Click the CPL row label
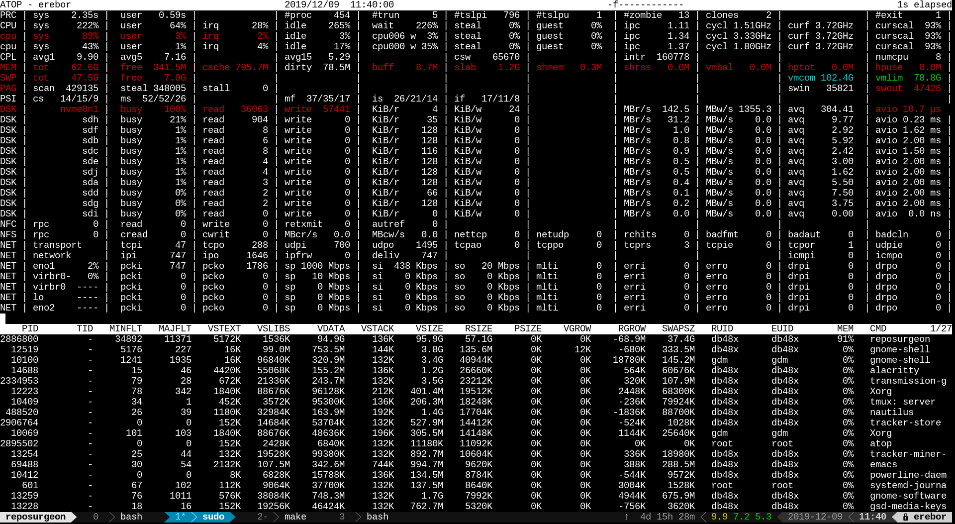The height and width of the screenshot is (524, 955). pyautogui.click(x=8, y=57)
